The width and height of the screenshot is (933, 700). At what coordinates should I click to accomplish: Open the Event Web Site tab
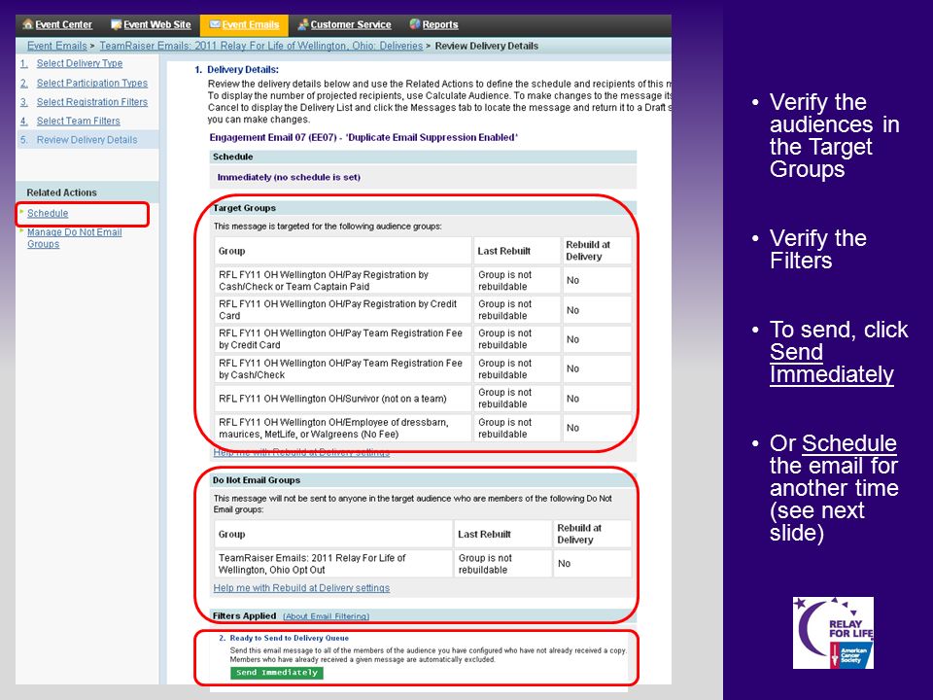[151, 25]
